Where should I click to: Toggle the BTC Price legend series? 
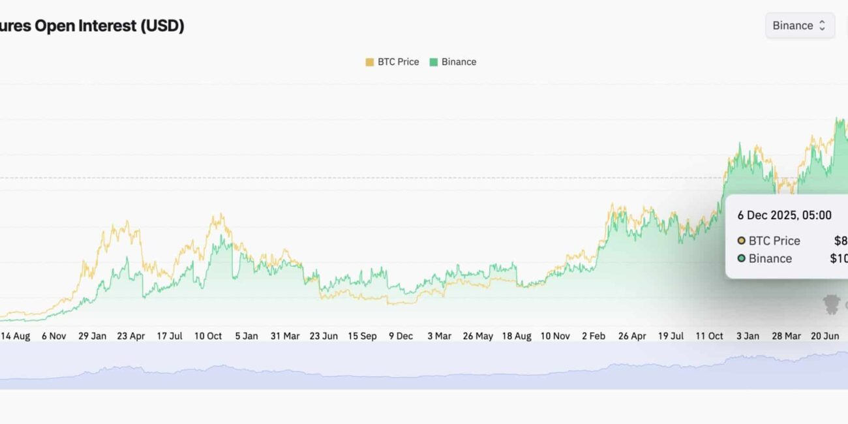tap(398, 62)
